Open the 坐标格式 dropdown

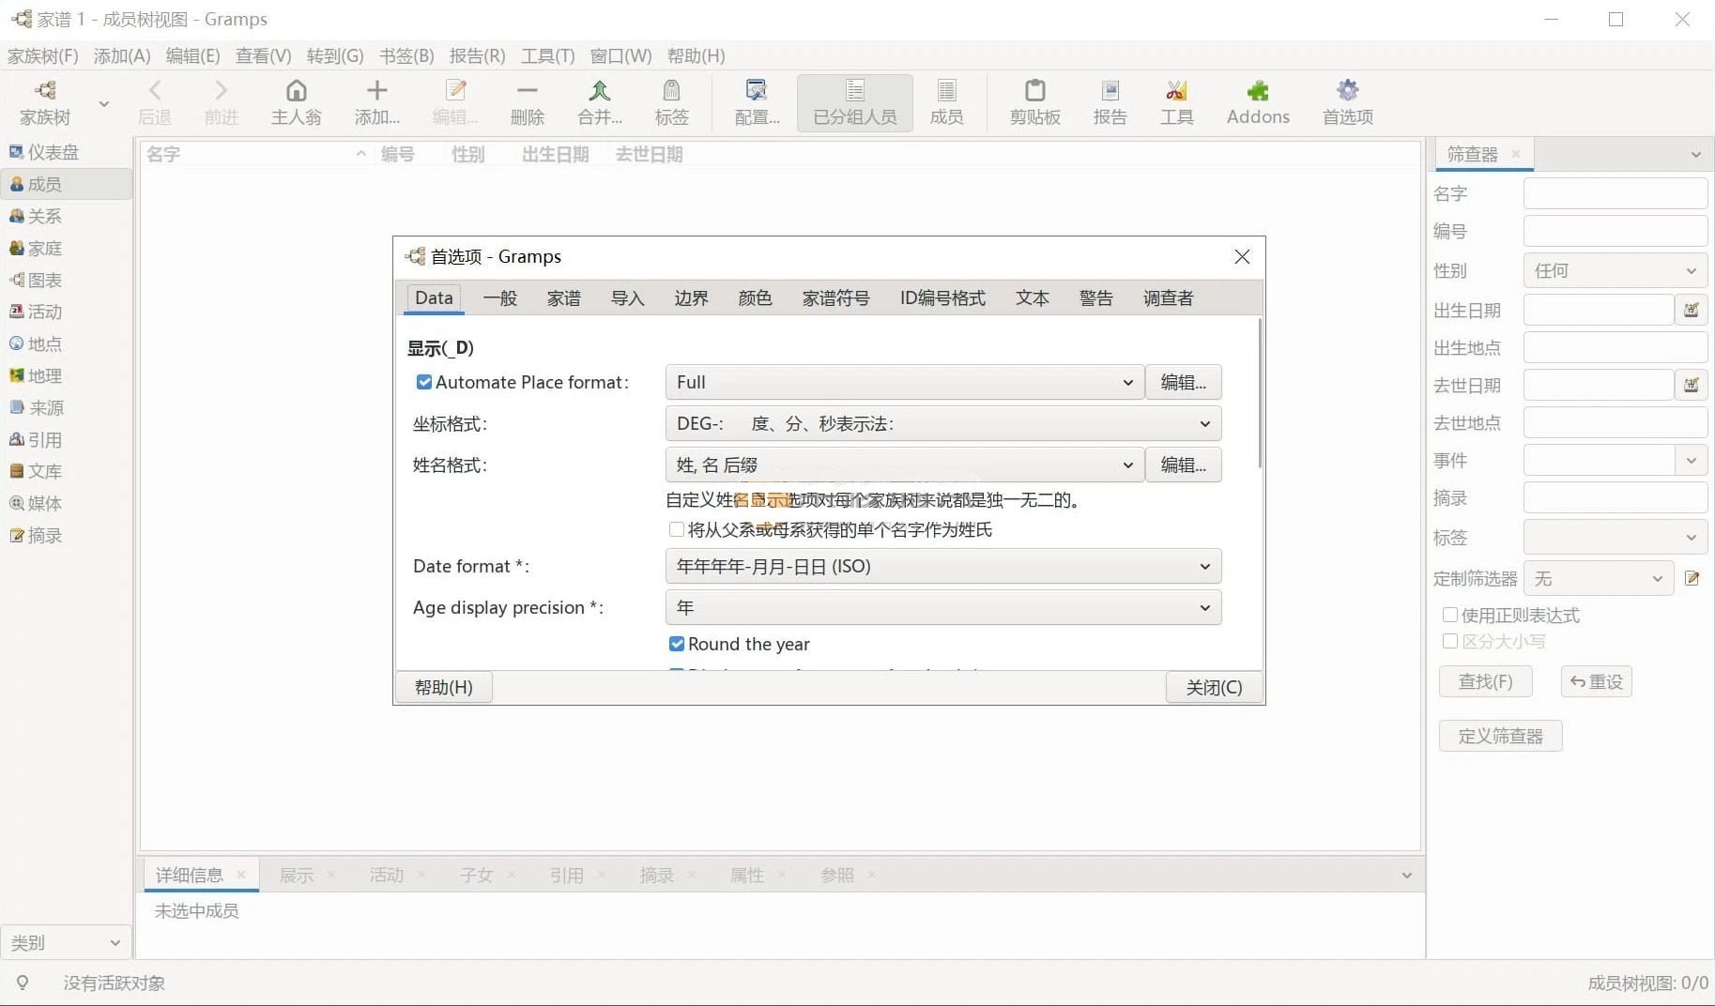943,423
